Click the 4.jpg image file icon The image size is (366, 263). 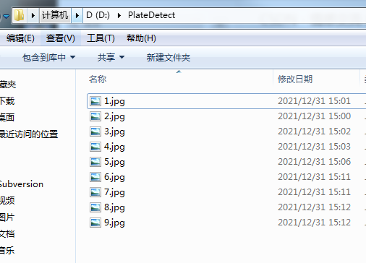click(x=95, y=147)
